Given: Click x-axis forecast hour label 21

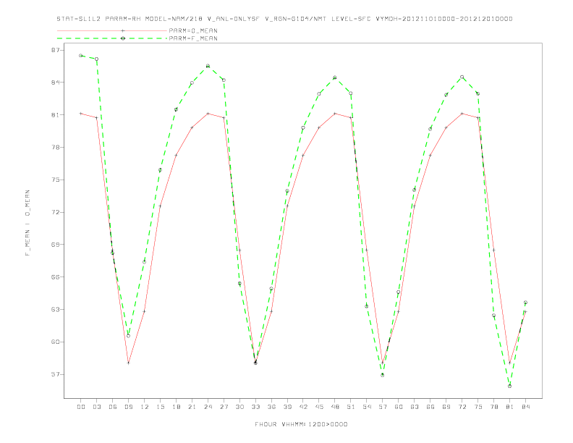Looking at the screenshot, I should (192, 407).
